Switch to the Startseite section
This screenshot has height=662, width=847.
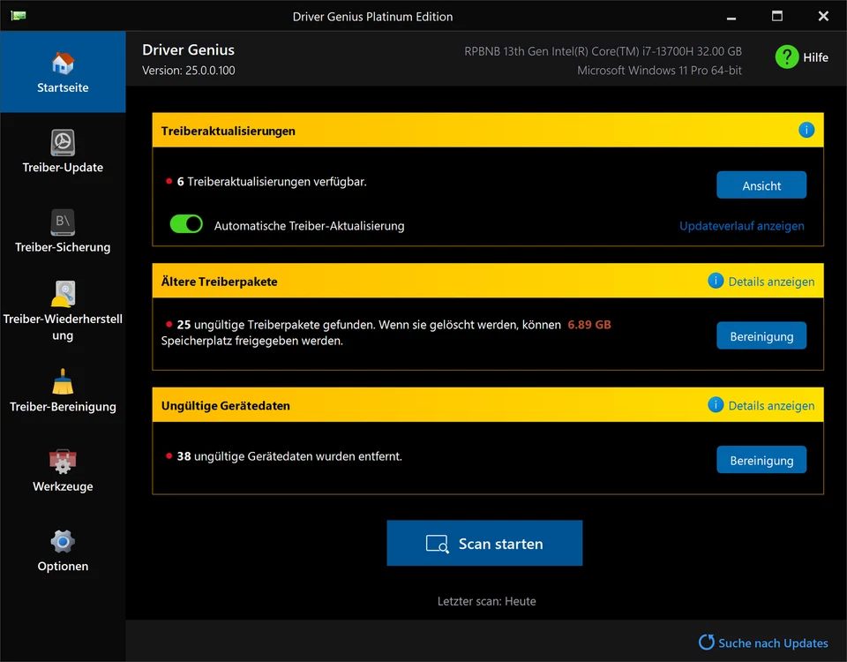62,71
